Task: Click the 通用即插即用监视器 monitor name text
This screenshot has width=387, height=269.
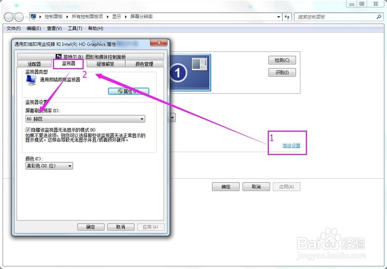Action: (x=60, y=79)
